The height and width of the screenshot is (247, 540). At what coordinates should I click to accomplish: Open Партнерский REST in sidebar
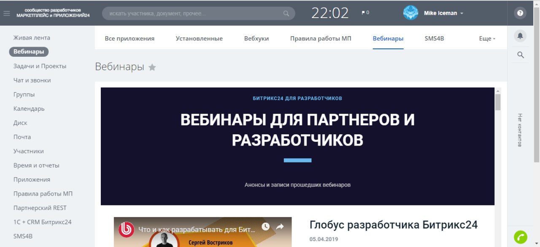pos(40,208)
